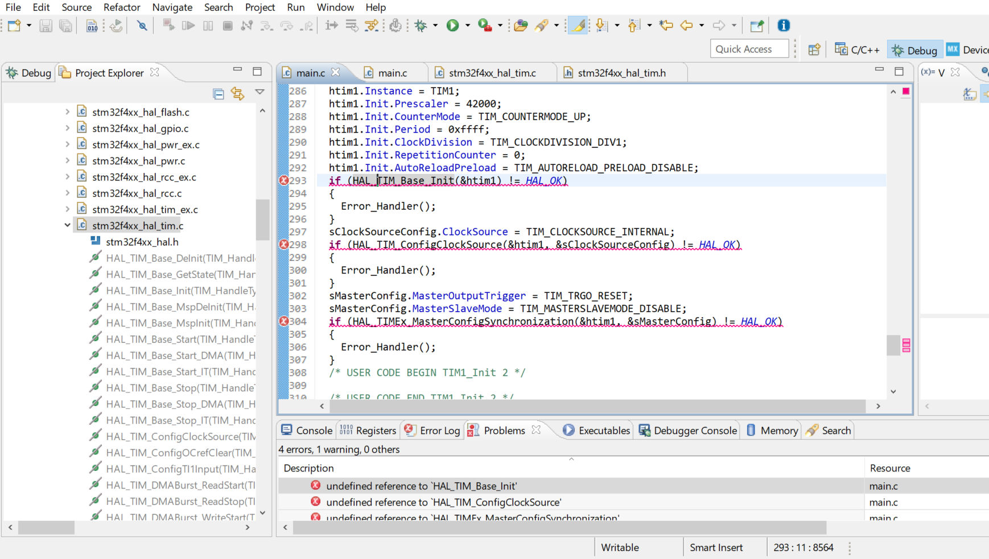Select HAL_TIM_Base_Init function in outline tree
Image resolution: width=989 pixels, height=559 pixels.
(180, 291)
